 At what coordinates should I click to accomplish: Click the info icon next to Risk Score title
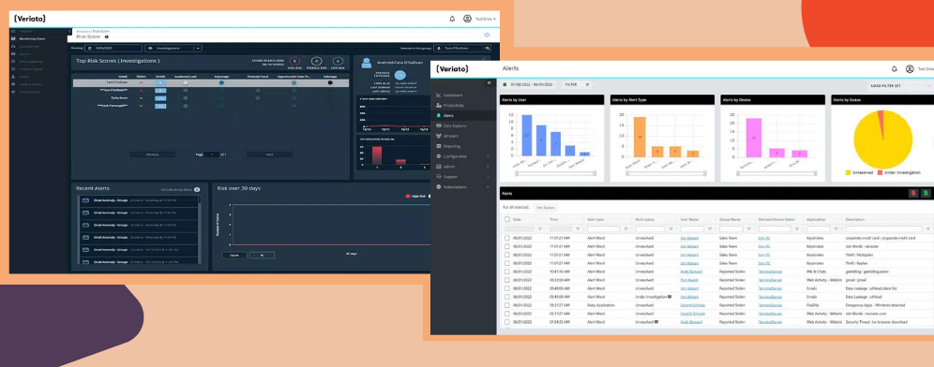[x=107, y=37]
